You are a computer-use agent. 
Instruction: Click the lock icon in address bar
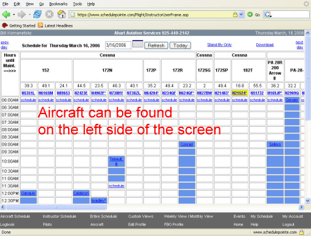[x=235, y=15]
